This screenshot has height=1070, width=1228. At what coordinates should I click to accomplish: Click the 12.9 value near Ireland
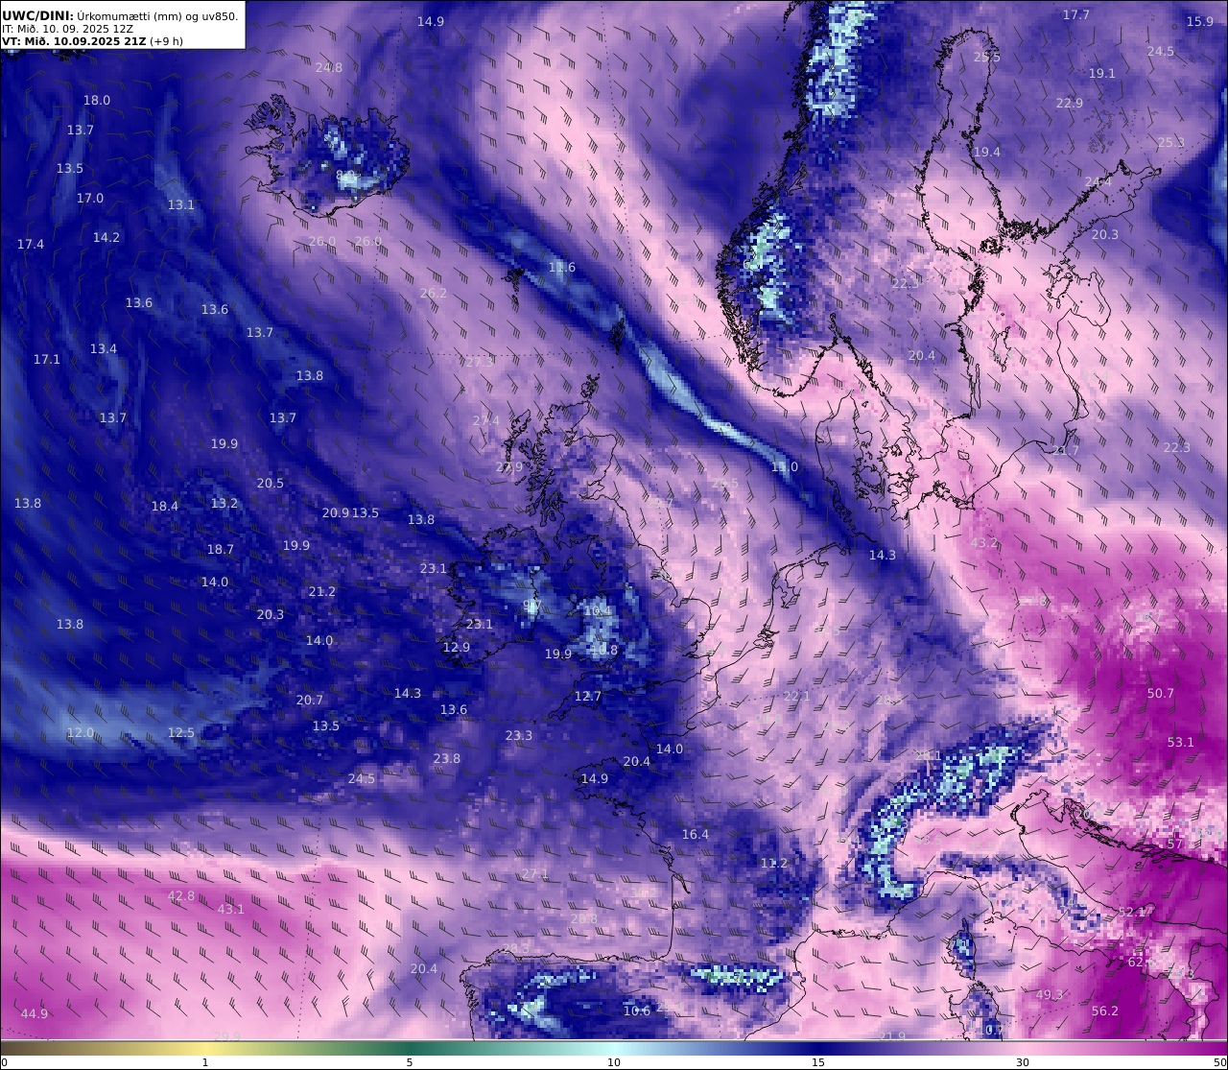457,648
